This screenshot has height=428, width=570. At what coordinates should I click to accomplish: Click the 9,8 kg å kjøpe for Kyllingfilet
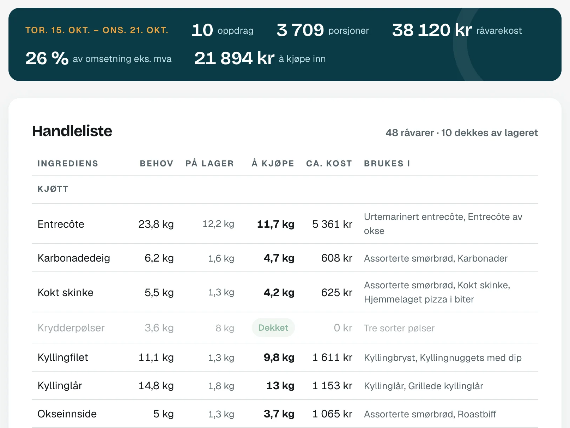279,357
